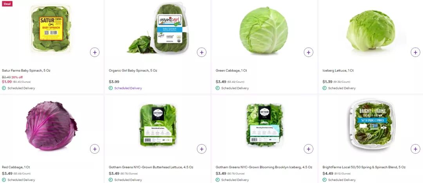Image resolution: width=423 pixels, height=183 pixels.
Task: Add Satur Farms Baby Spinach to cart
Action: pyautogui.click(x=95, y=52)
